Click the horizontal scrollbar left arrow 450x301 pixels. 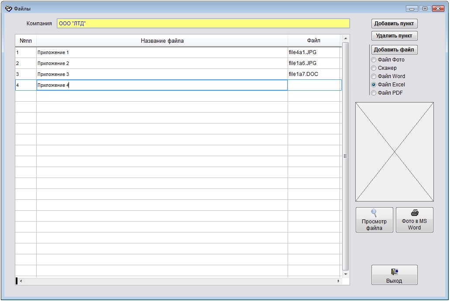tap(21, 281)
